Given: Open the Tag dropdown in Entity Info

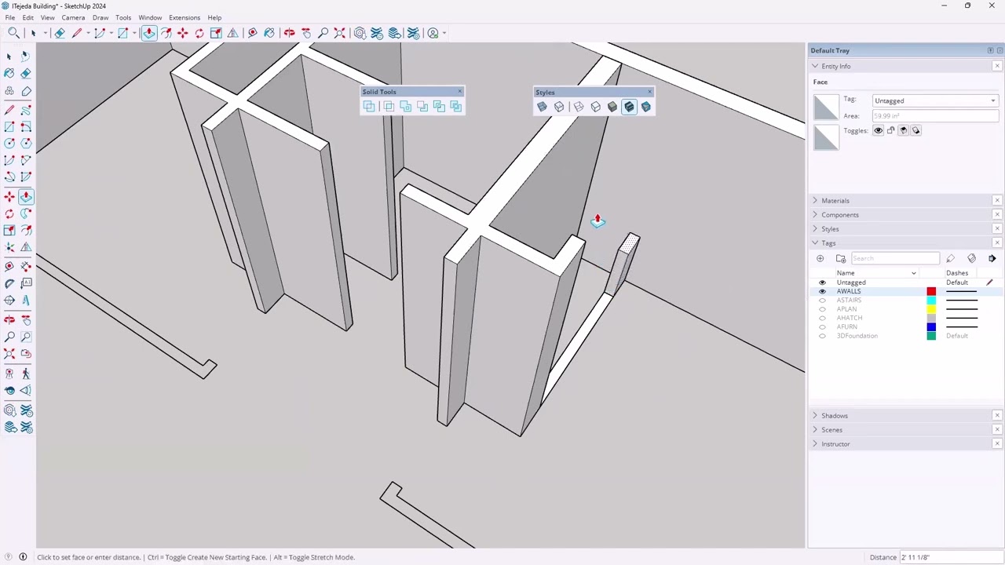Looking at the screenshot, I should point(935,100).
